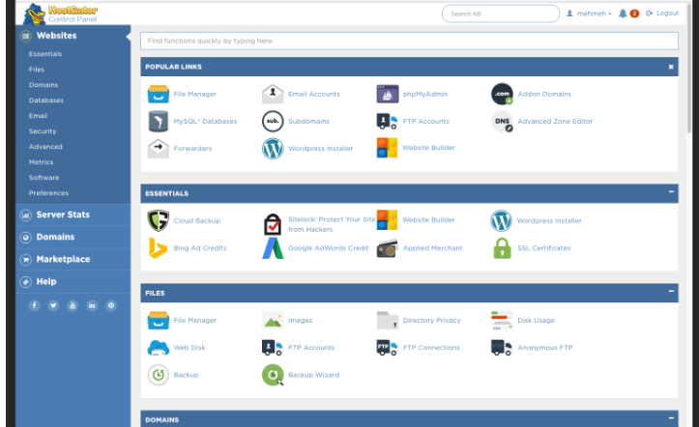Viewport: 699px width, 427px height.
Task: Open FTP Accounts icon in Popular Links
Action: (387, 121)
